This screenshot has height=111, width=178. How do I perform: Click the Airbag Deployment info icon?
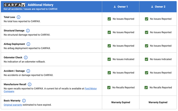coord(28,44)
